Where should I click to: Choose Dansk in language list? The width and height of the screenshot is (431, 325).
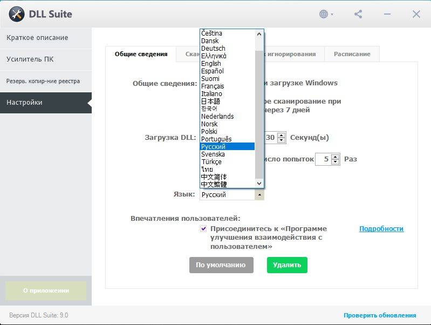click(x=227, y=40)
